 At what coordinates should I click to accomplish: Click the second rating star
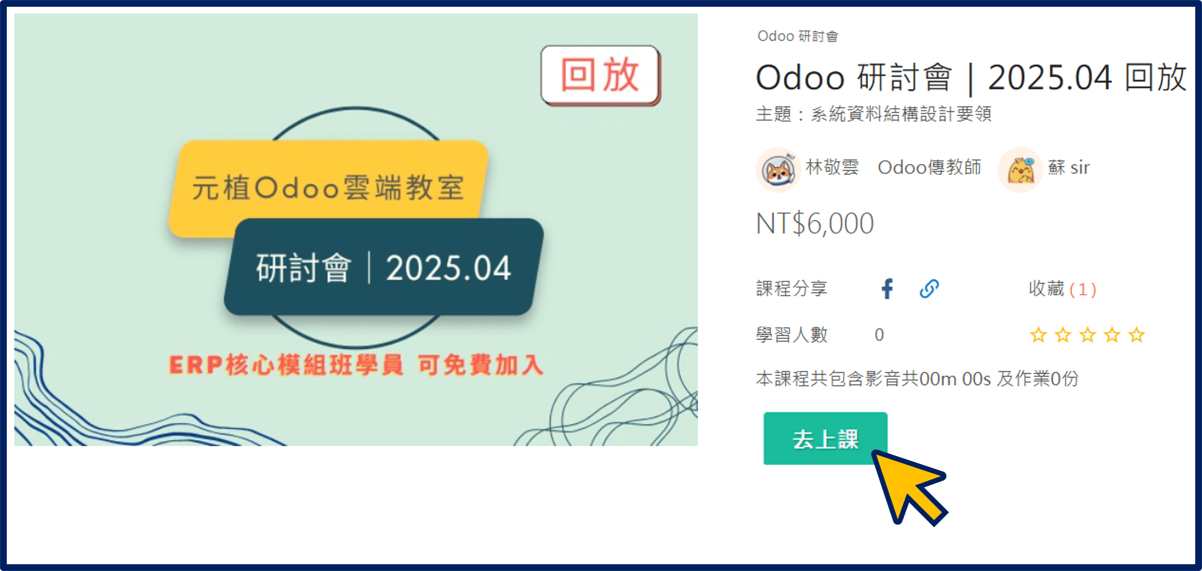point(1062,335)
